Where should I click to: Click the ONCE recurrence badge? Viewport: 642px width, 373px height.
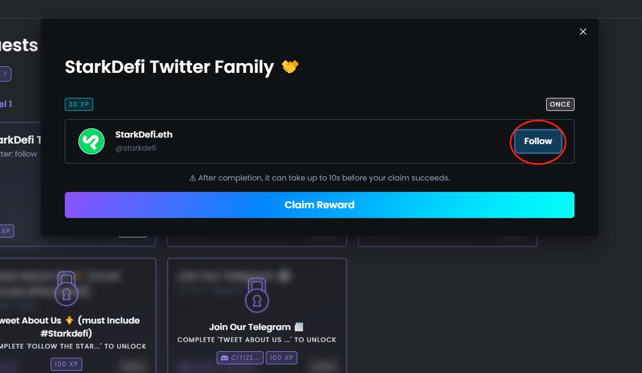point(560,104)
